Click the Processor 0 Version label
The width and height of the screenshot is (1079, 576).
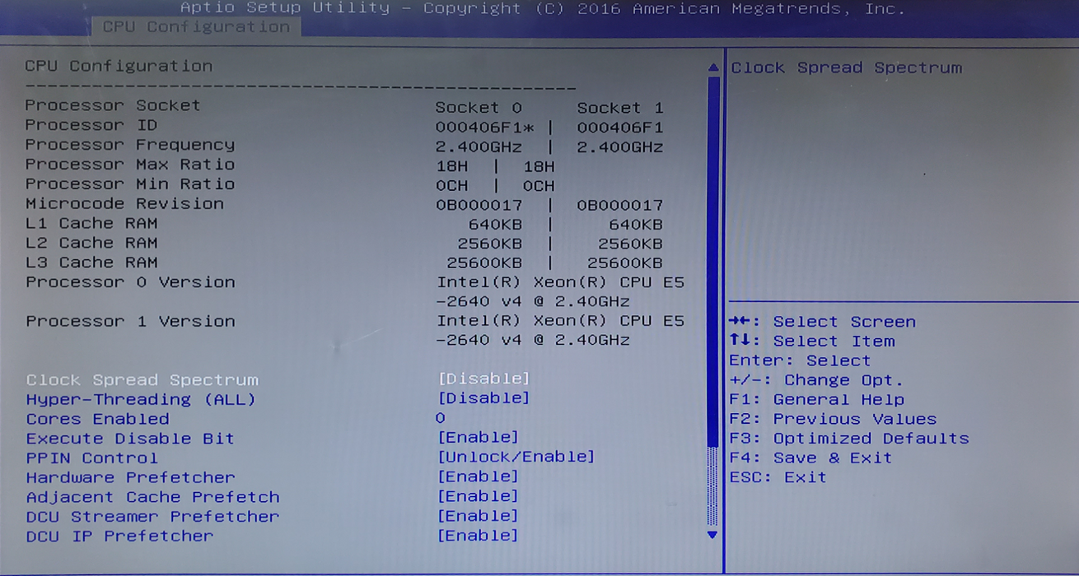129,282
